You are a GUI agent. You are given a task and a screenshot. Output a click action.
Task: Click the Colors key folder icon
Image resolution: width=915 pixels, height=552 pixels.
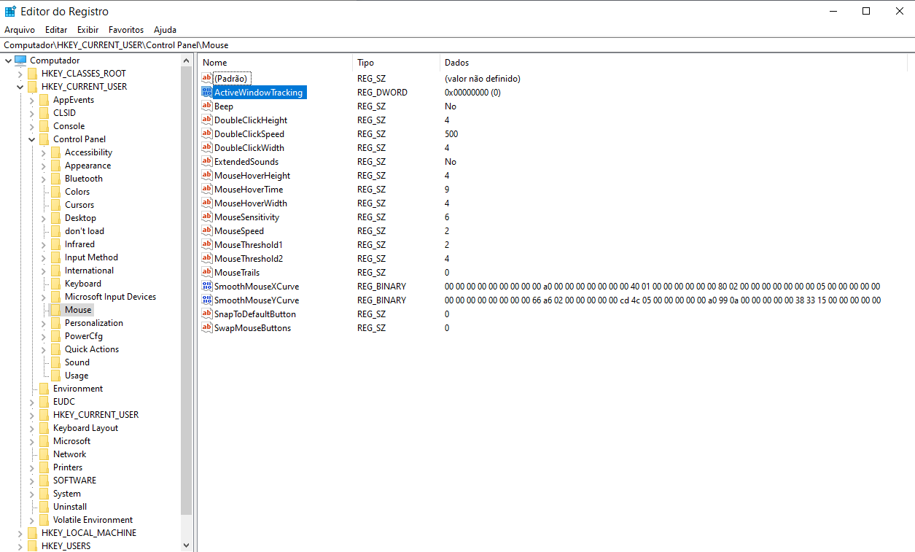tap(56, 192)
